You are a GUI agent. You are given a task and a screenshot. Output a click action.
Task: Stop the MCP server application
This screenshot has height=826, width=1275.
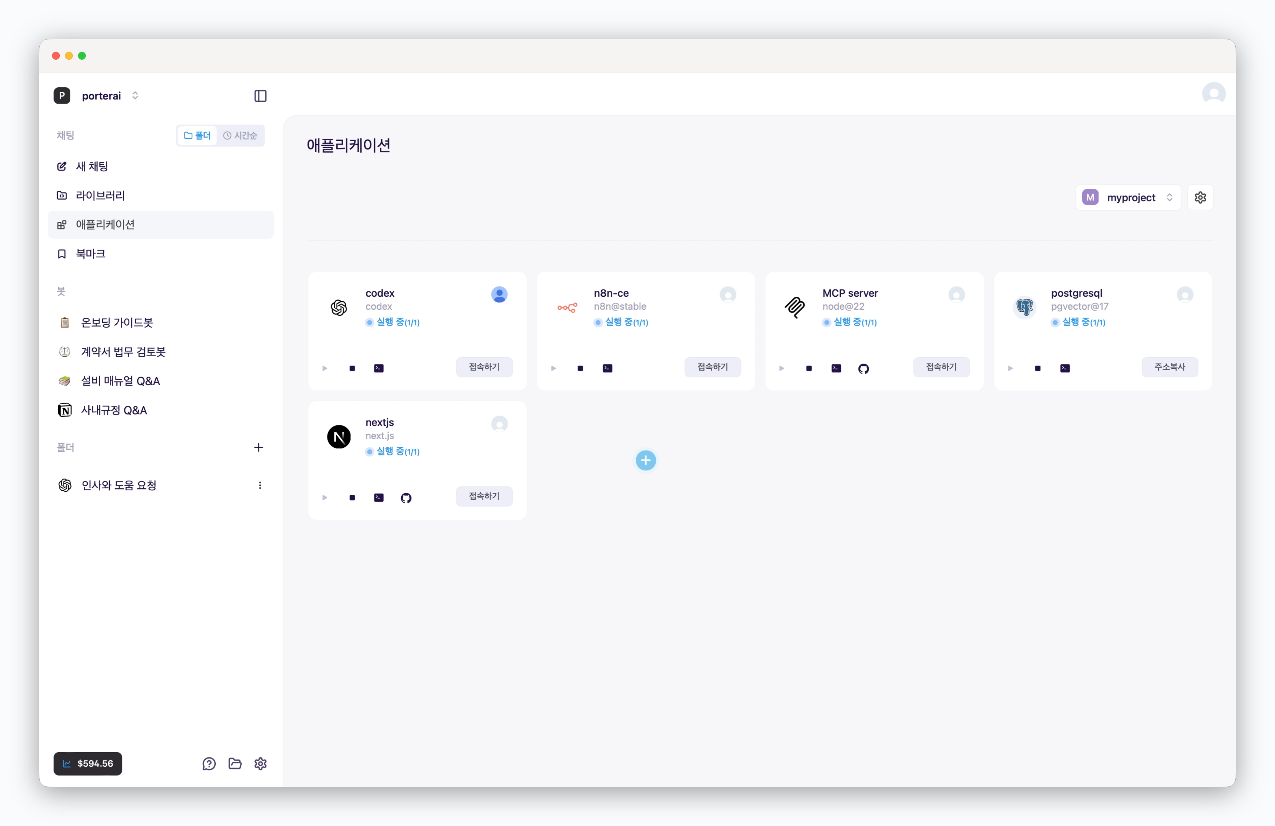coord(809,369)
